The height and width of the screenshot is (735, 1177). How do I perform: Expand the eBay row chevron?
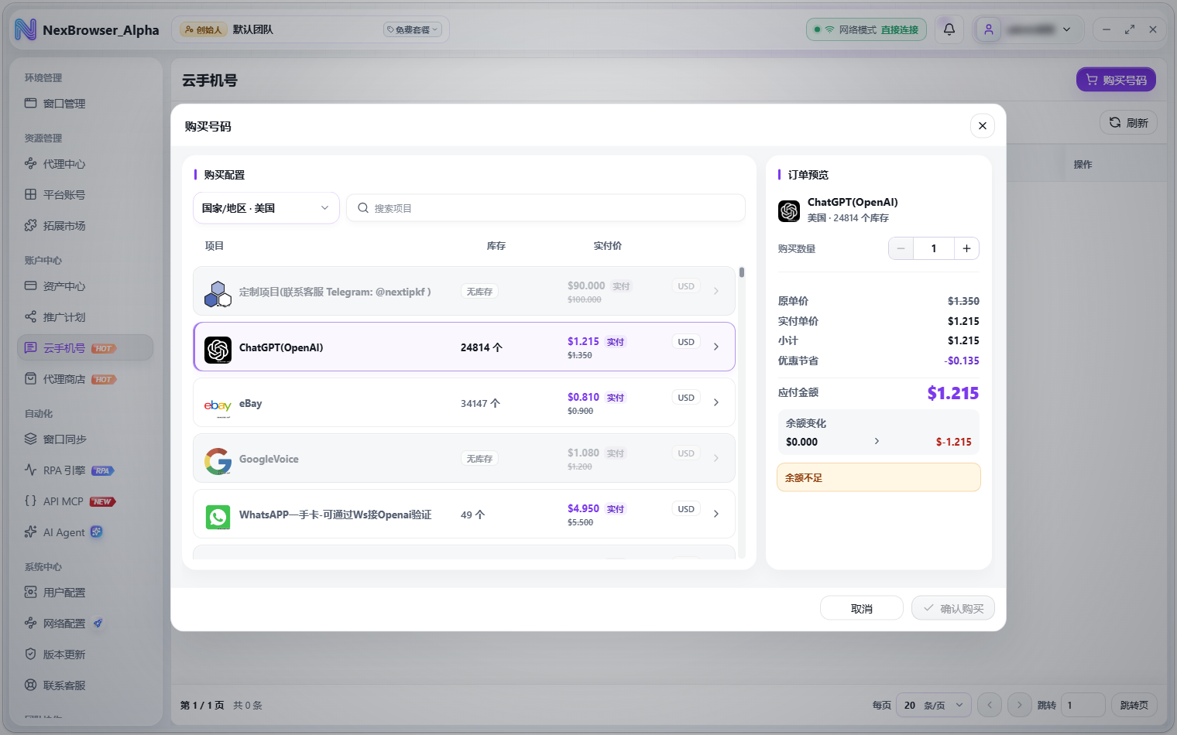pos(716,402)
